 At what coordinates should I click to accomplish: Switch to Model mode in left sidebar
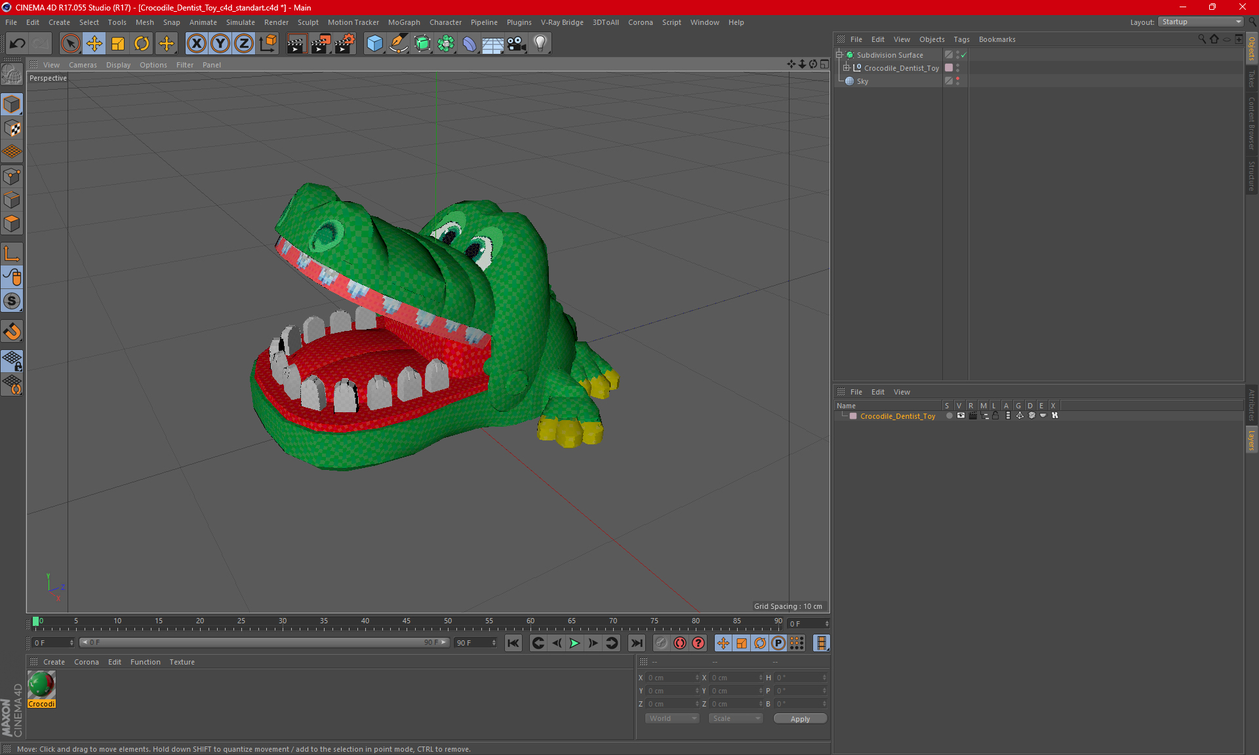pos(12,105)
